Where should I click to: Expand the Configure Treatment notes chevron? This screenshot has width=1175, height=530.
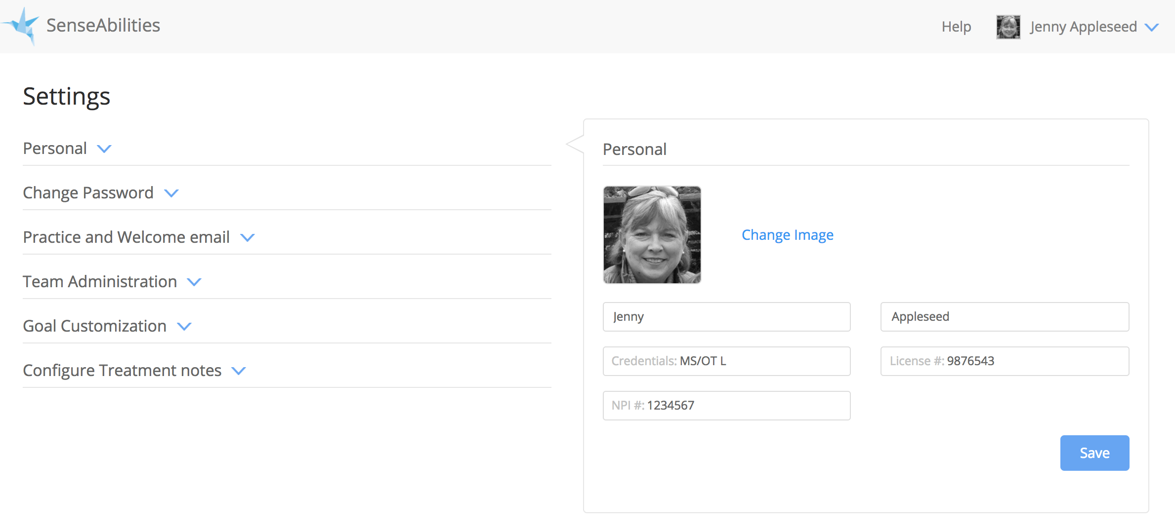pyautogui.click(x=239, y=371)
